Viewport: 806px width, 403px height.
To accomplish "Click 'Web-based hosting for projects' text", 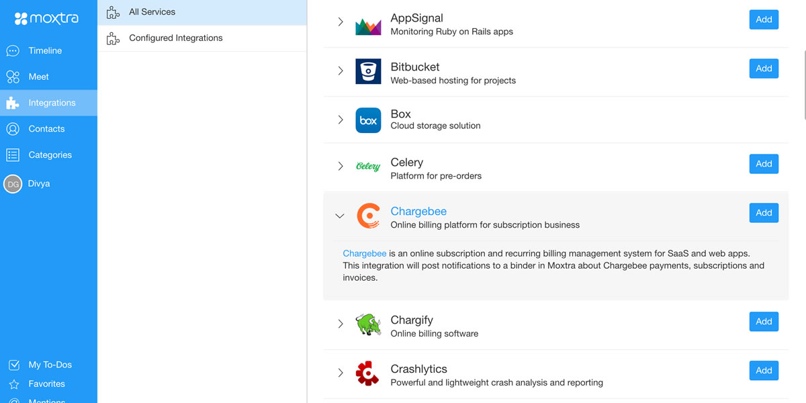I will point(453,81).
